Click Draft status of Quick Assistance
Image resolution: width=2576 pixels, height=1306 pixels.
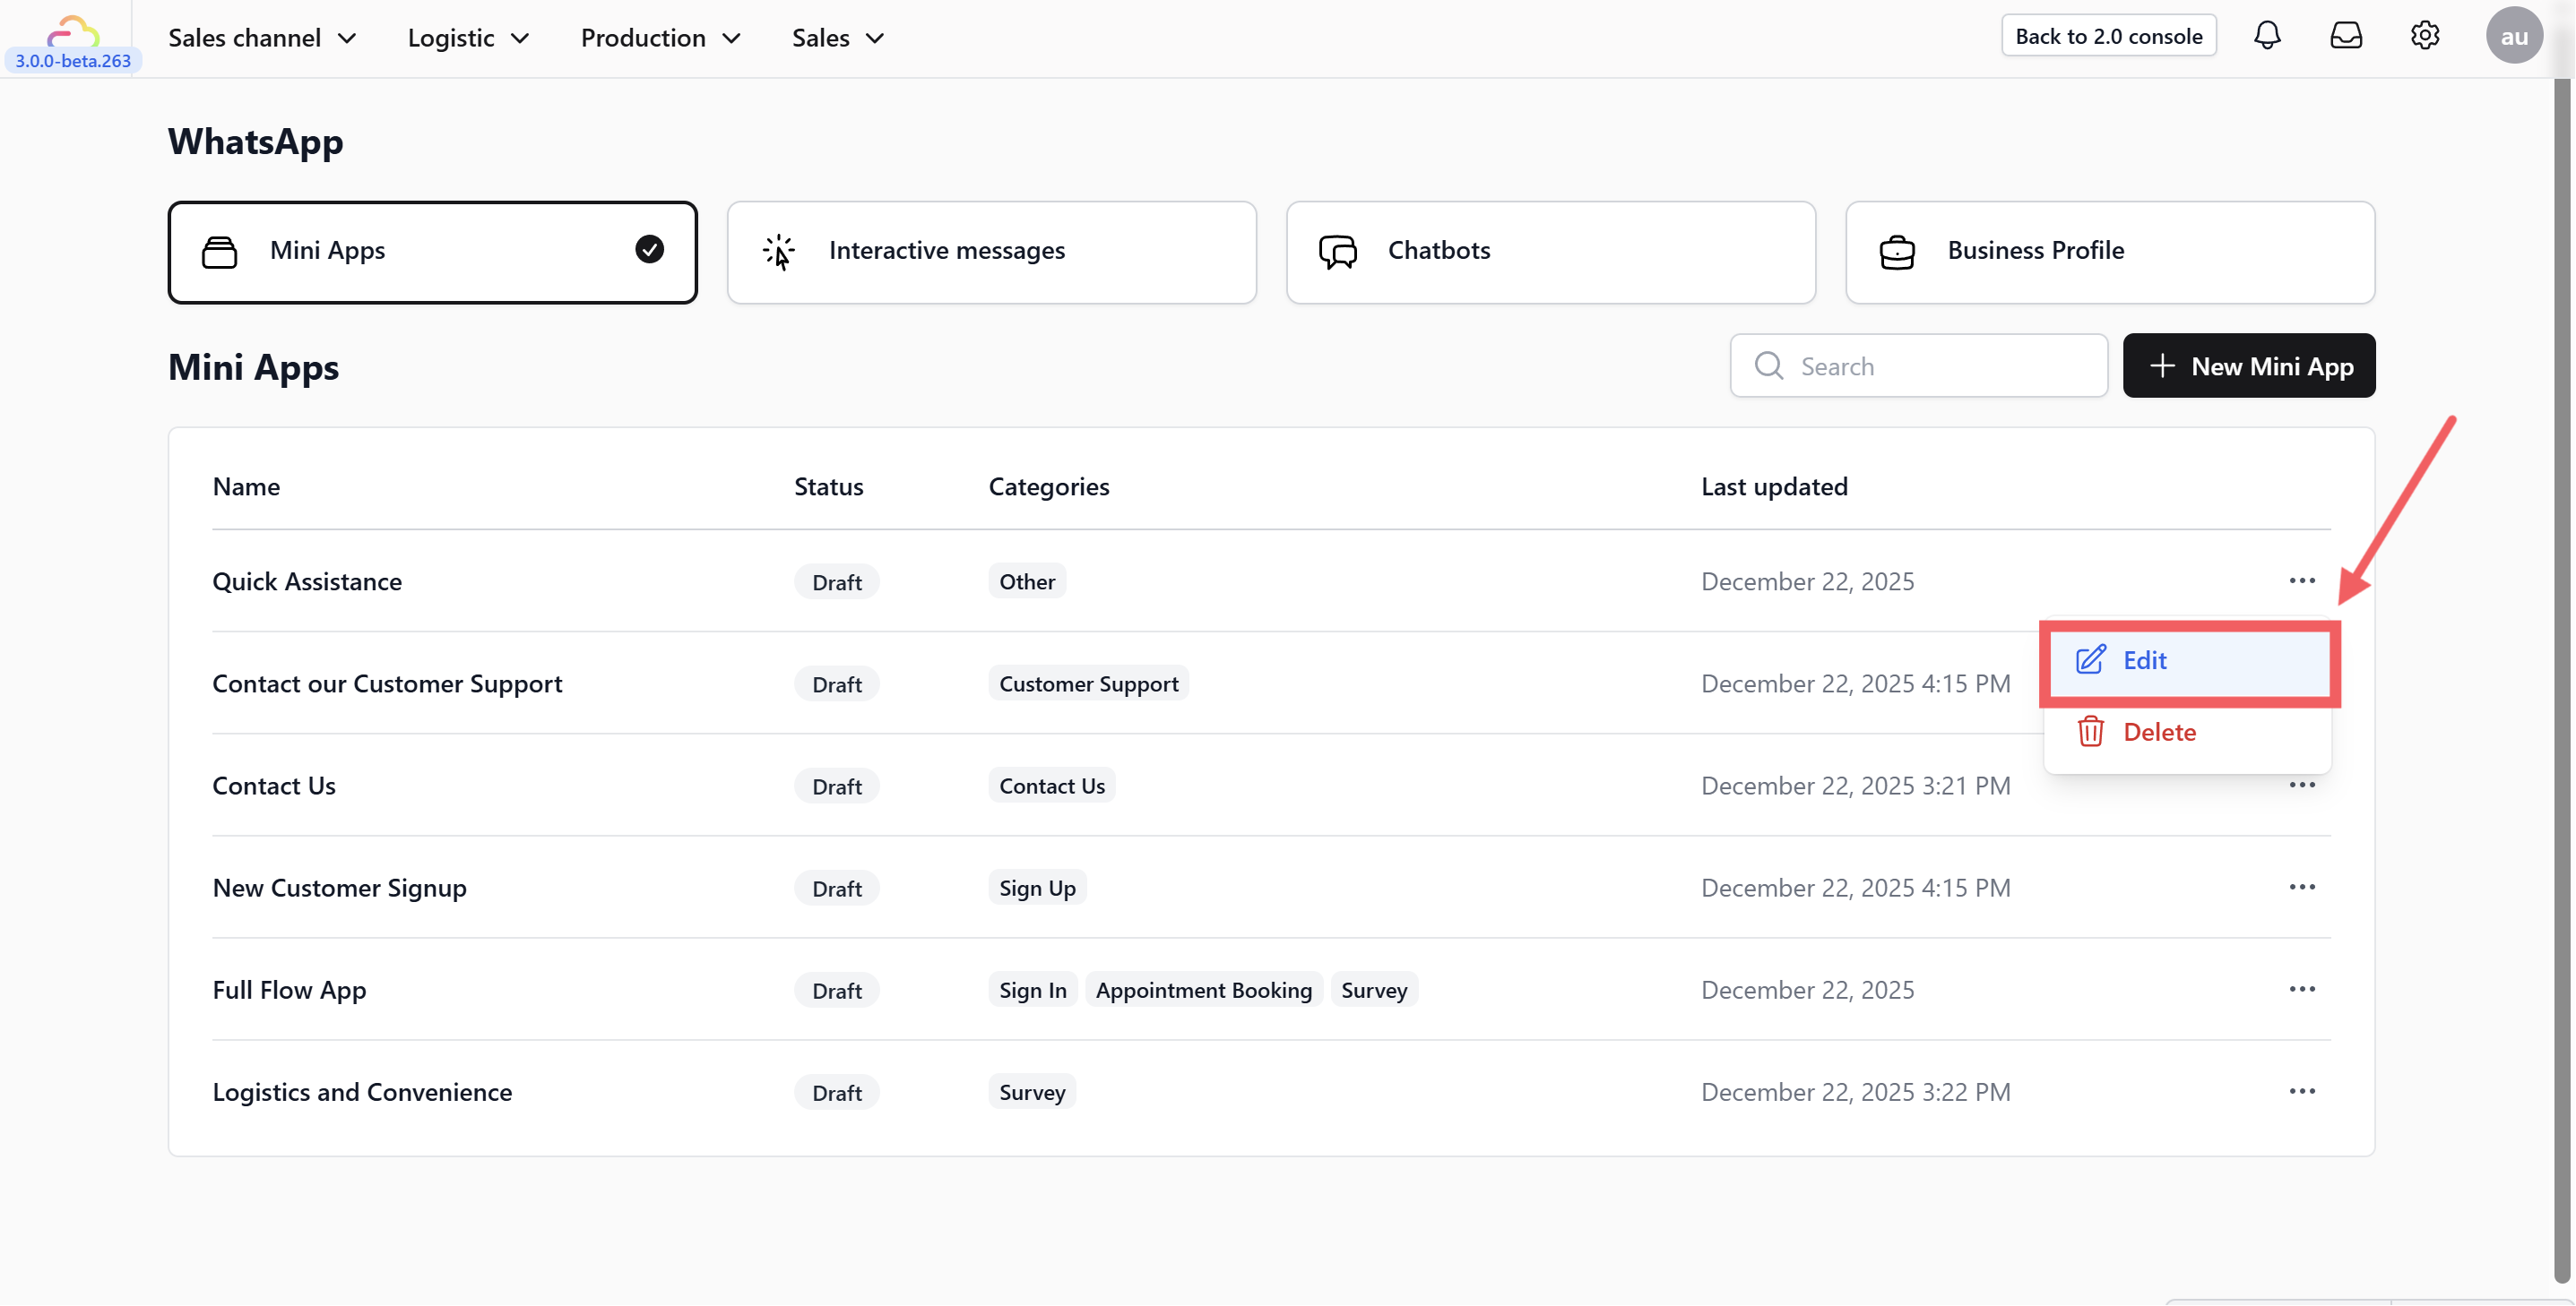click(836, 581)
